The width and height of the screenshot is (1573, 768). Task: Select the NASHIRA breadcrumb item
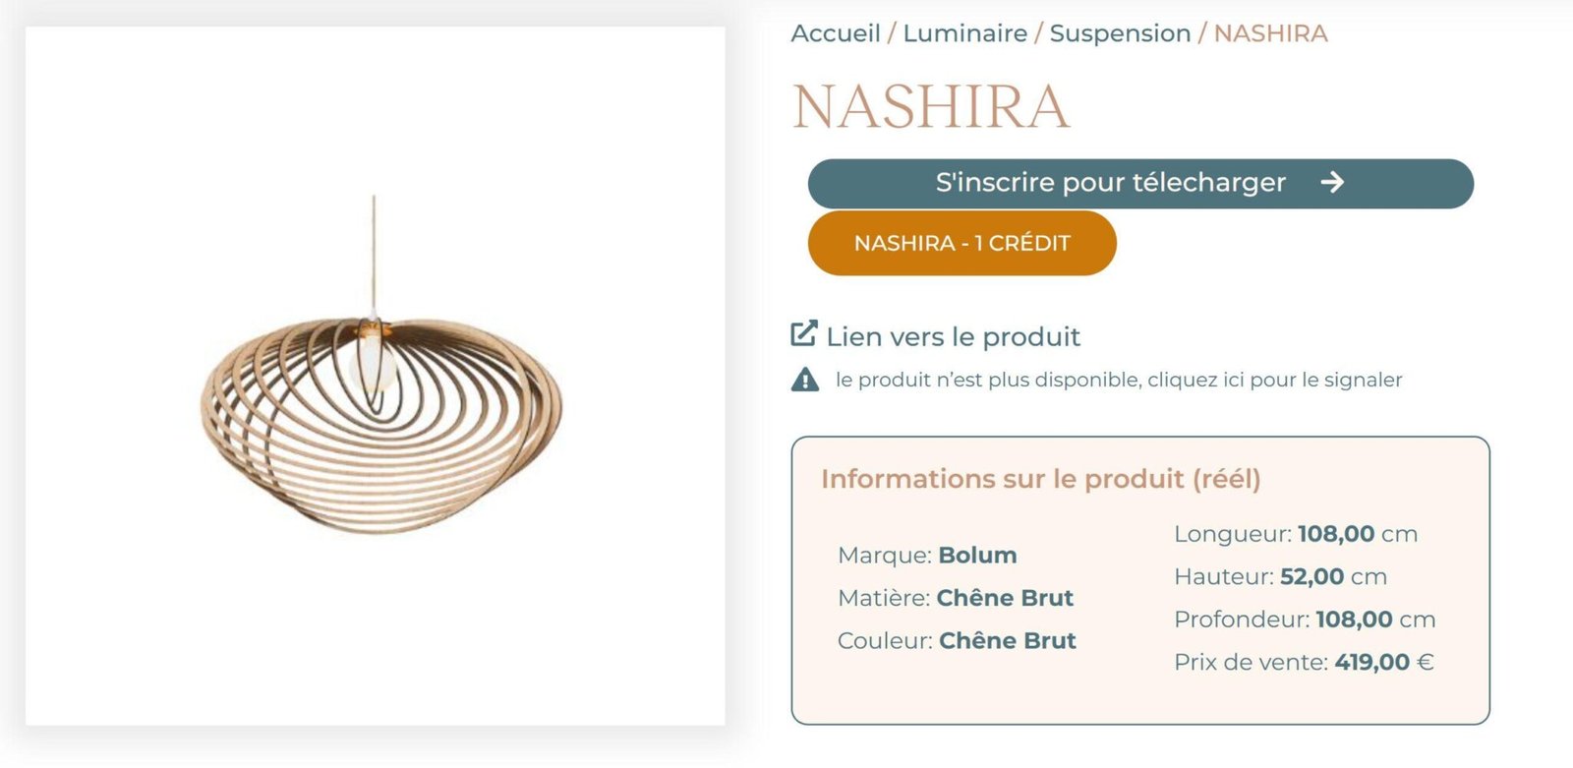(1270, 33)
